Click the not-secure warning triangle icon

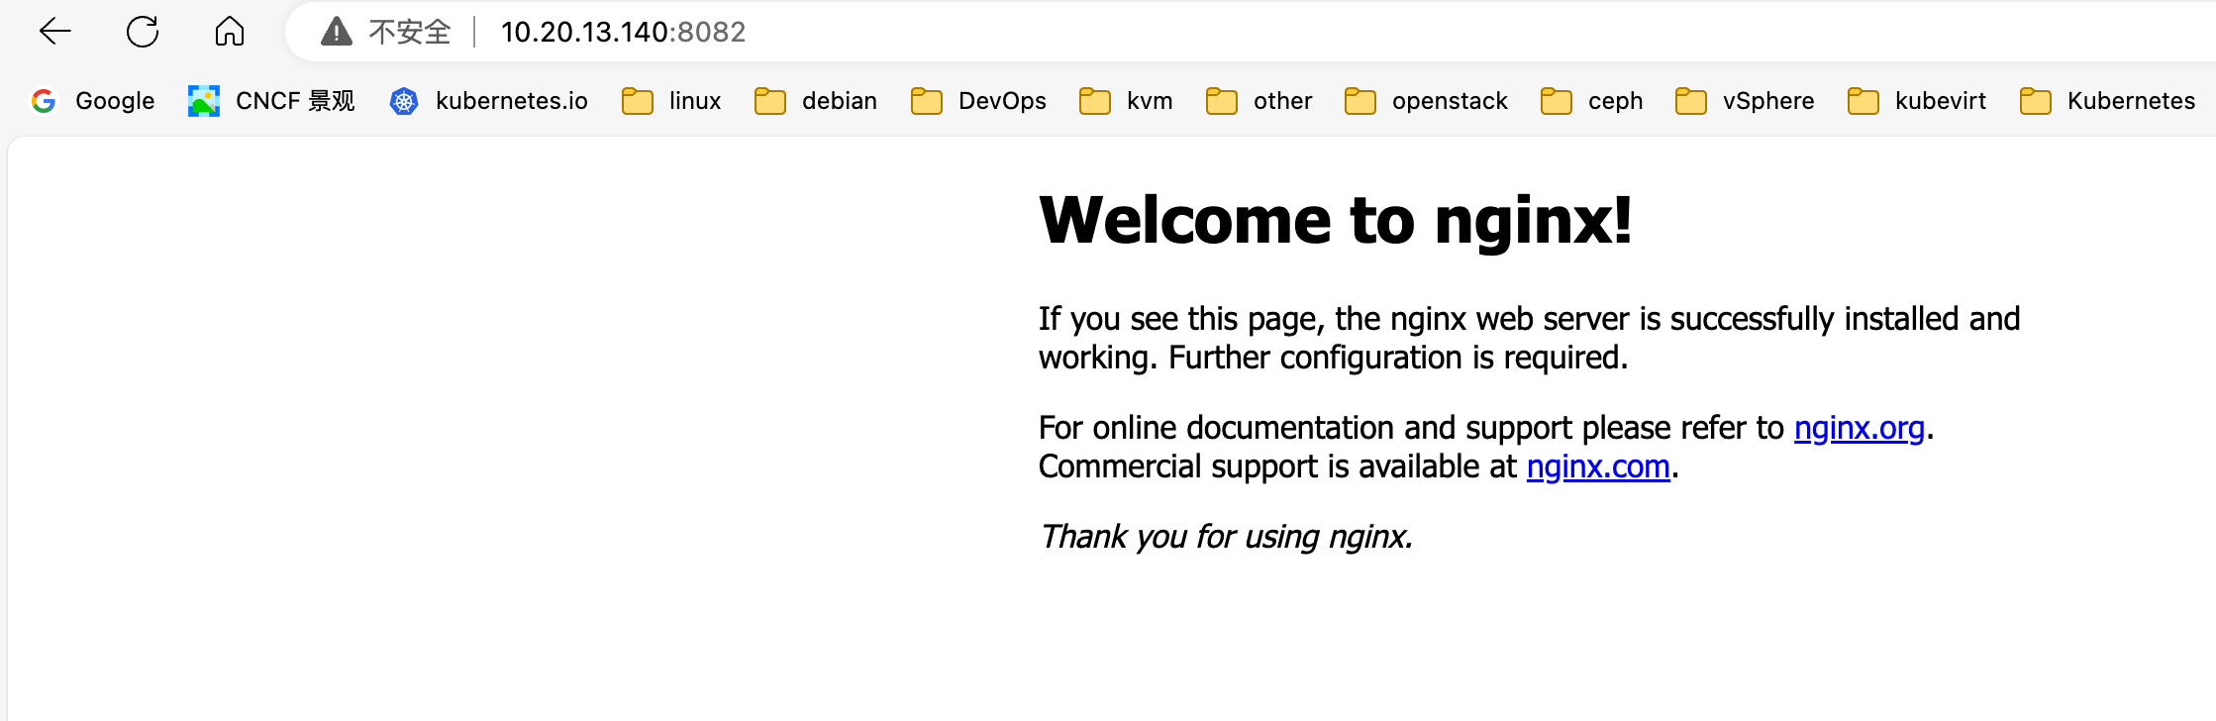337,32
